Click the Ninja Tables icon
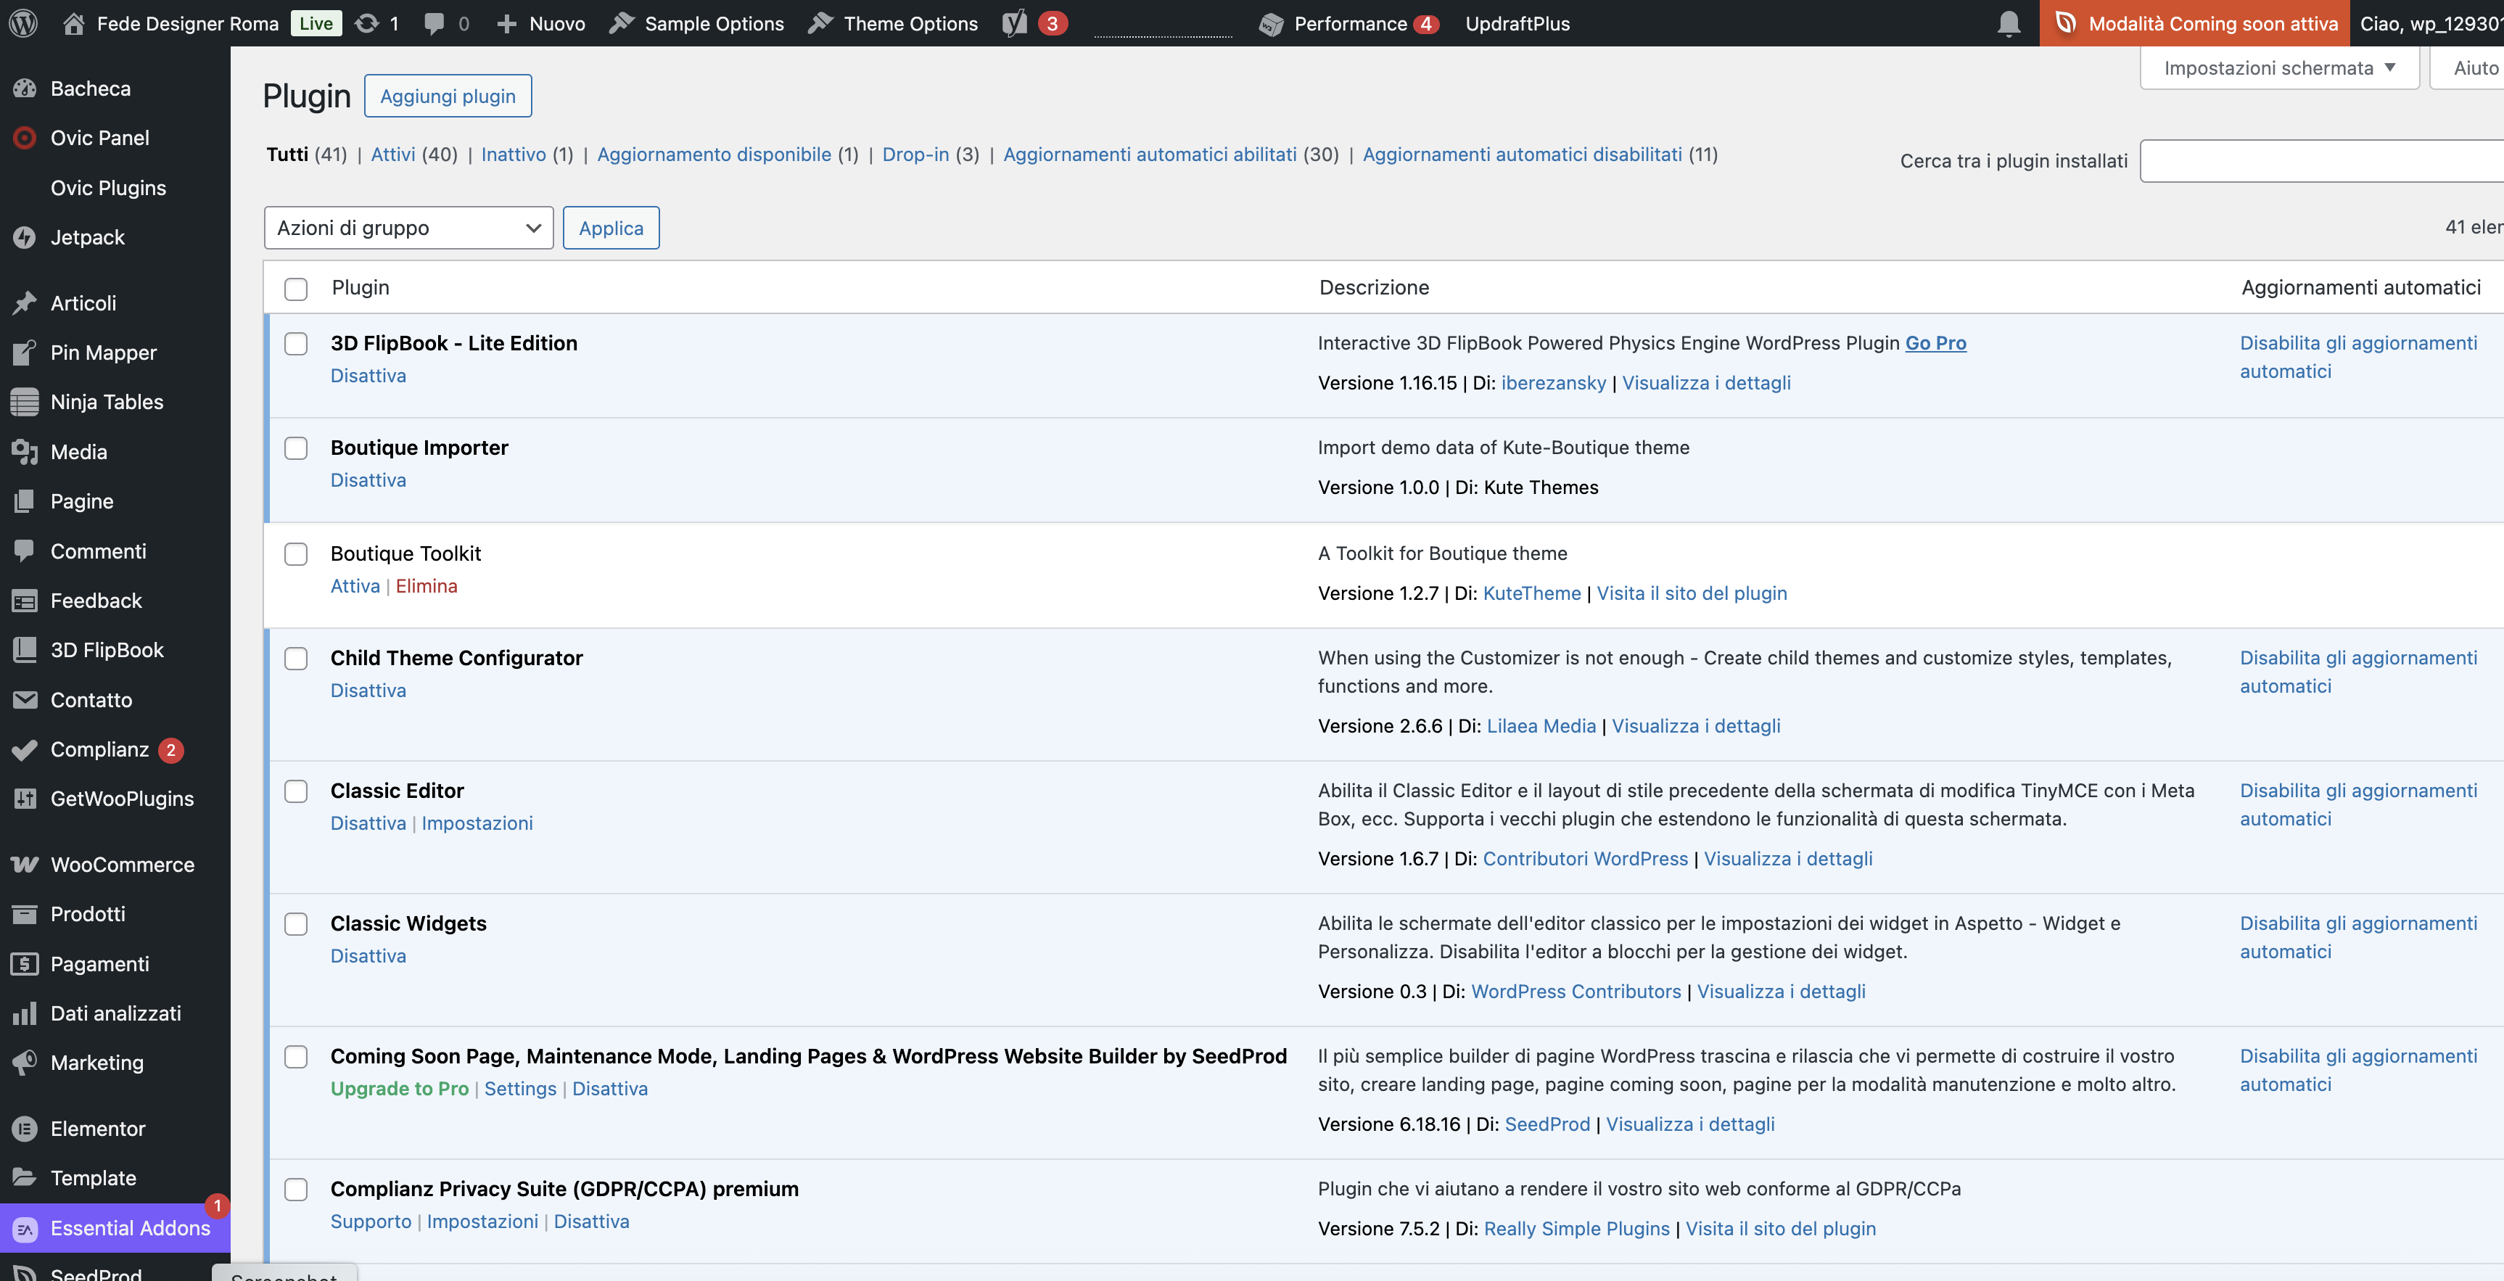Screen dimensions: 2504x1281 click(x=25, y=403)
